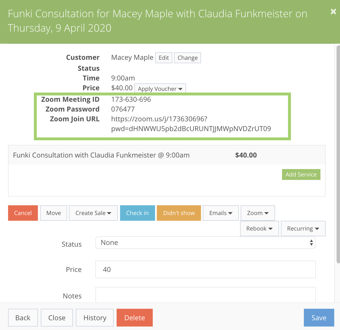Open the Emails dropdown menu
Image resolution: width=340 pixels, height=330 pixels.
pos(221,213)
